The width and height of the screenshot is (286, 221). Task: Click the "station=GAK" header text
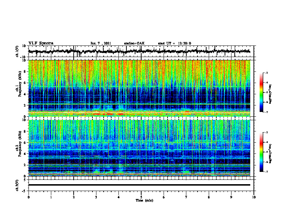(x=134, y=43)
